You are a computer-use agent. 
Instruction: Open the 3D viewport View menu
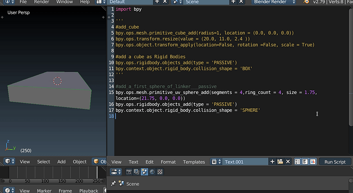pyautogui.click(x=25, y=162)
